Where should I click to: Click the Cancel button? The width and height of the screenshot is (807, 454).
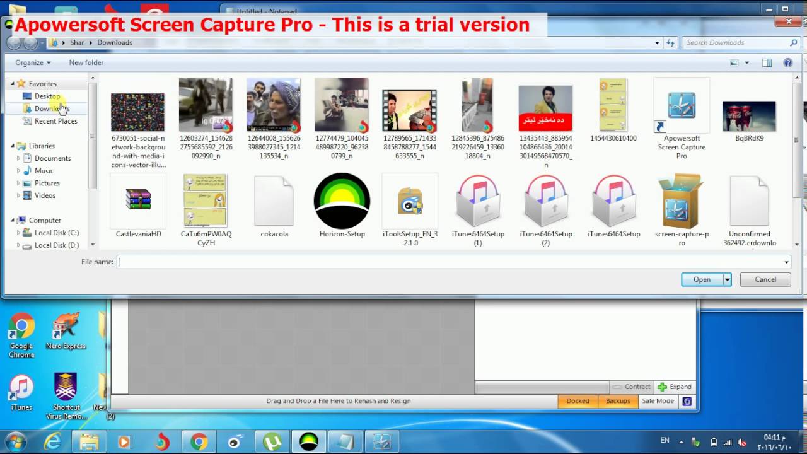pos(765,279)
